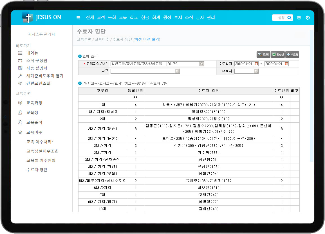Expand the 교육과정 sidebar menu
Image resolution: width=325 pixels, height=234 pixels.
[34, 103]
